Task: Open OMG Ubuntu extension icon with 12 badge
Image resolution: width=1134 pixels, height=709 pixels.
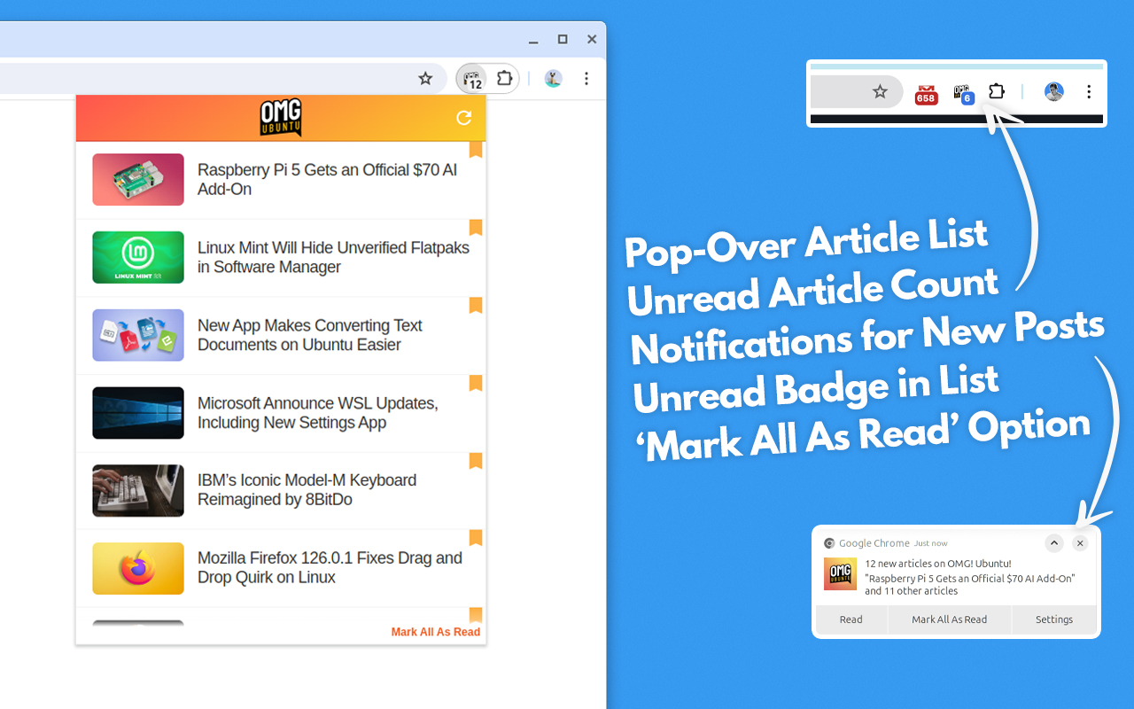Action: (x=473, y=79)
